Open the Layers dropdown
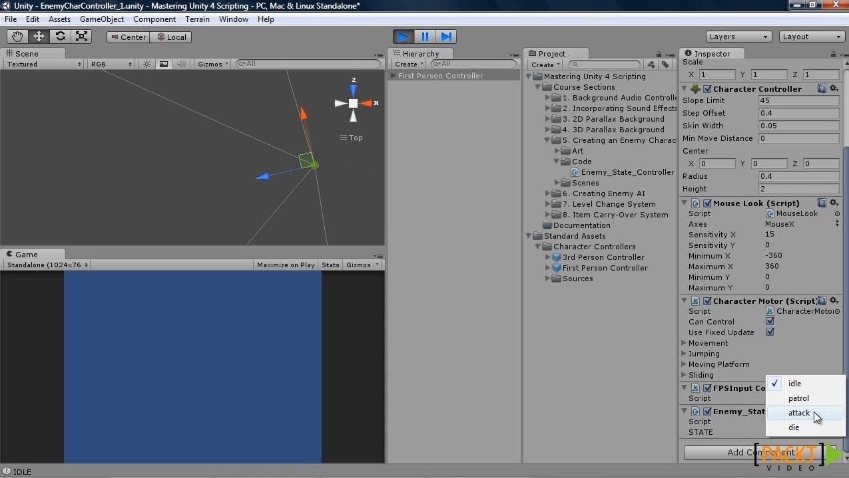Image resolution: width=849 pixels, height=478 pixels. click(x=738, y=37)
